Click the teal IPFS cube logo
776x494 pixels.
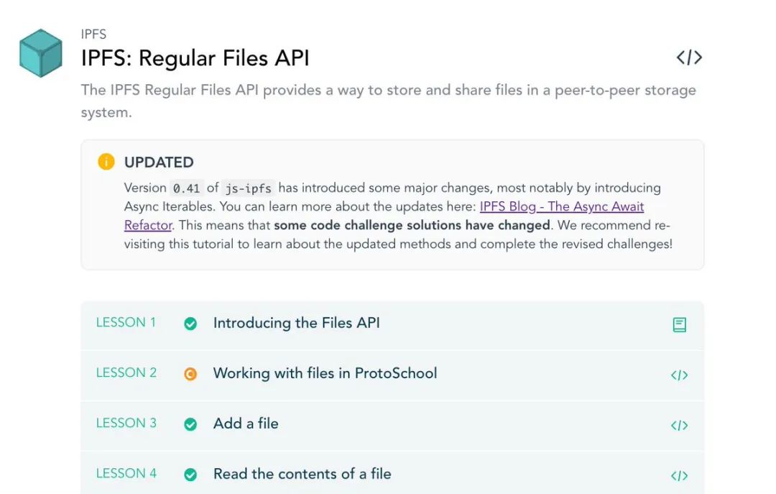pos(41,53)
